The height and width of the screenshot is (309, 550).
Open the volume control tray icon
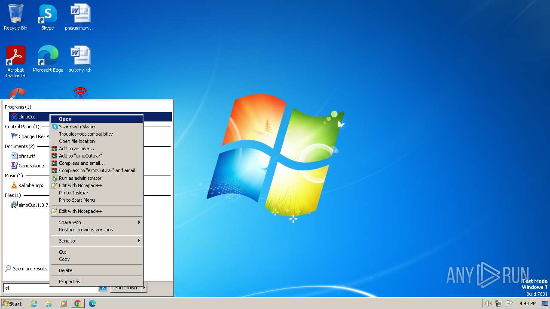[488, 303]
